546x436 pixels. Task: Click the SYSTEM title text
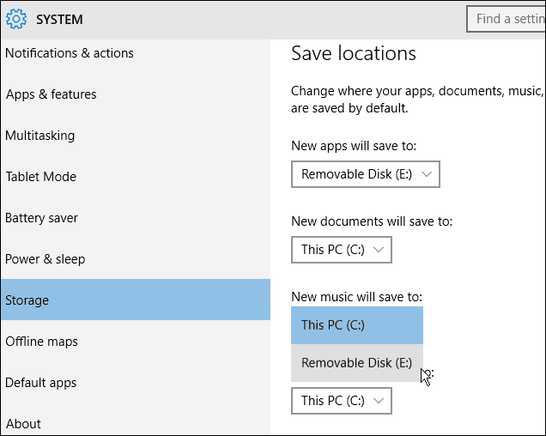pos(59,19)
